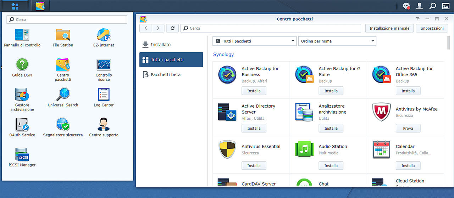Screen dimensions: 454x198
Task: Install Audio Station package
Action: click(x=331, y=166)
